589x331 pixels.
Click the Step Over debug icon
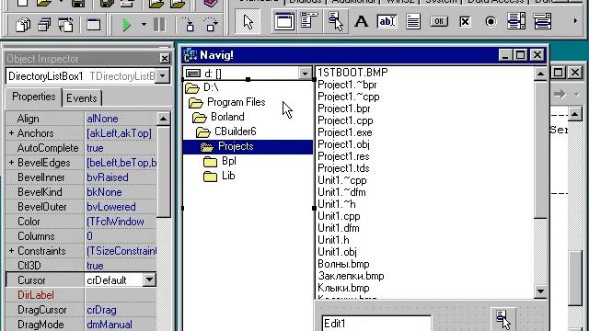[x=211, y=25]
